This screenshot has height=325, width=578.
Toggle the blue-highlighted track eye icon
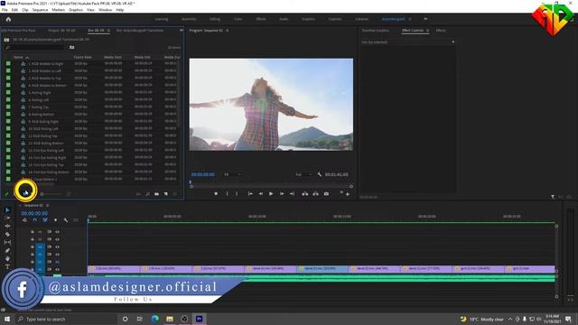point(57,262)
